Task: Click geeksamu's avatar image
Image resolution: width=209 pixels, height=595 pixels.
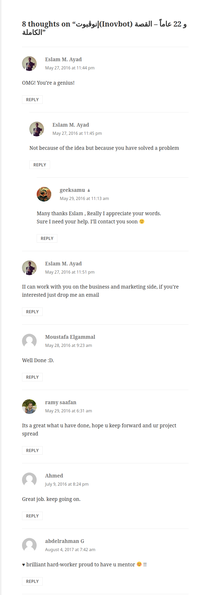Action: (44, 194)
